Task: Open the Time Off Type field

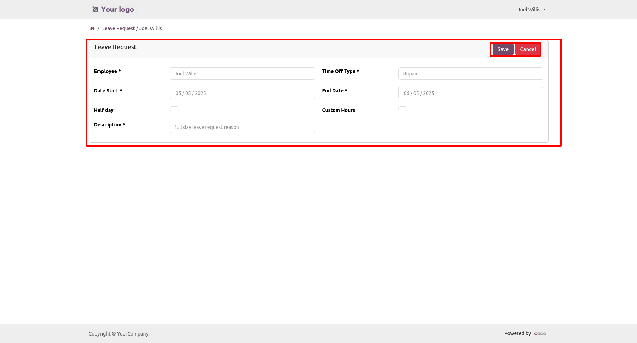Action: pos(471,74)
